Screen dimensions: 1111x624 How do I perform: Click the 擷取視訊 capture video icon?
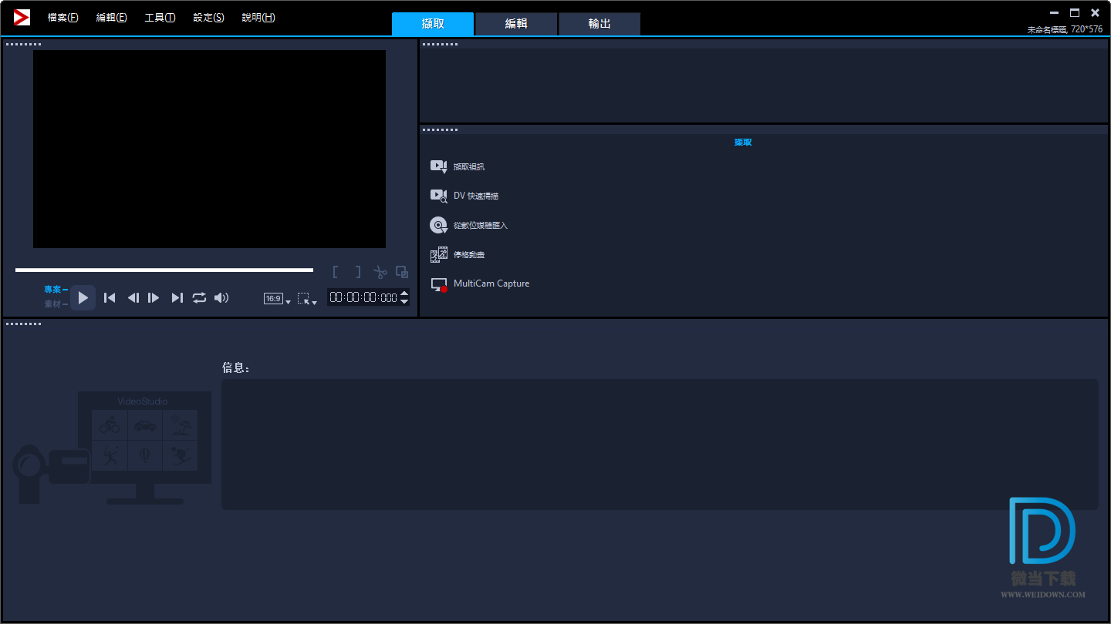pos(438,166)
